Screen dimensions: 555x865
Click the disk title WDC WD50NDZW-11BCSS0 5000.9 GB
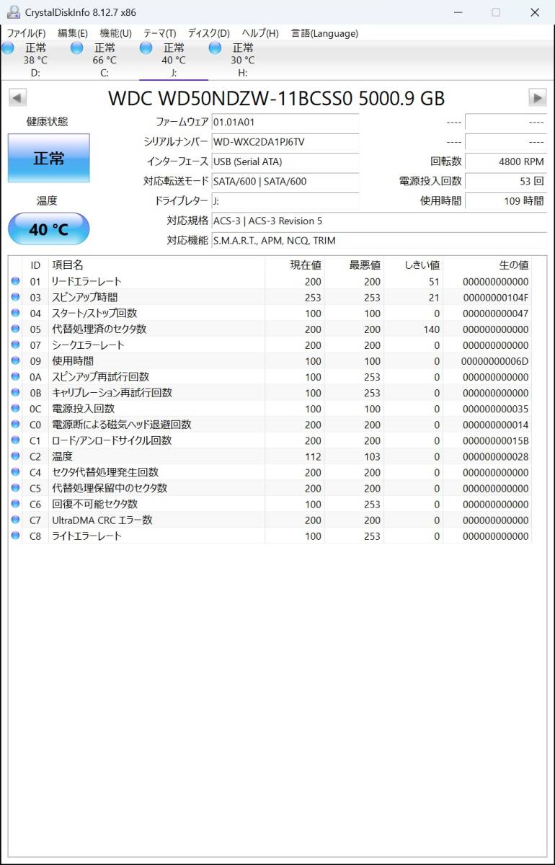click(277, 98)
